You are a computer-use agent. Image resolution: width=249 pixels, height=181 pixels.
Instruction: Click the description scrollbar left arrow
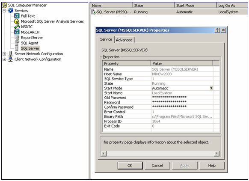pyautogui.click(x=104, y=153)
